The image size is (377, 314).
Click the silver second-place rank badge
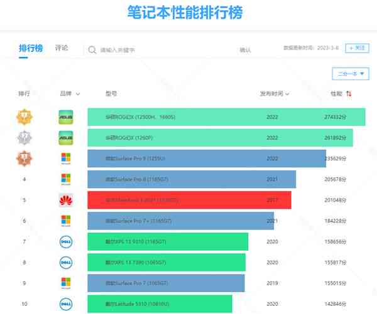pos(25,138)
